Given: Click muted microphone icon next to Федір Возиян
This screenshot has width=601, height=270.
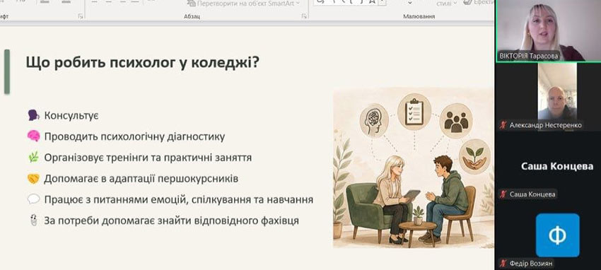Looking at the screenshot, I should pos(503,264).
